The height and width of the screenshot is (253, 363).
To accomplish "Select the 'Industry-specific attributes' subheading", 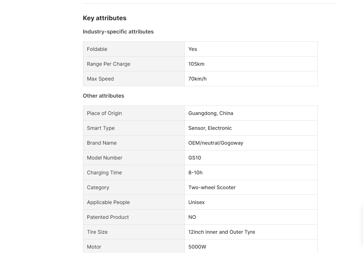I will (118, 32).
